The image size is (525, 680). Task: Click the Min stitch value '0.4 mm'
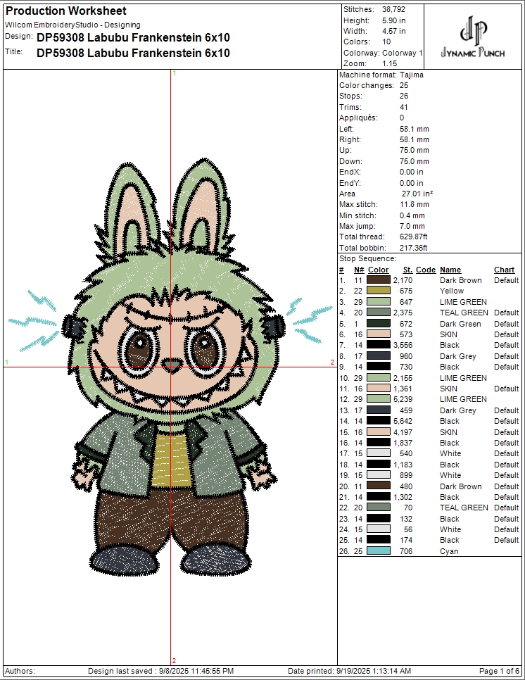pos(412,215)
